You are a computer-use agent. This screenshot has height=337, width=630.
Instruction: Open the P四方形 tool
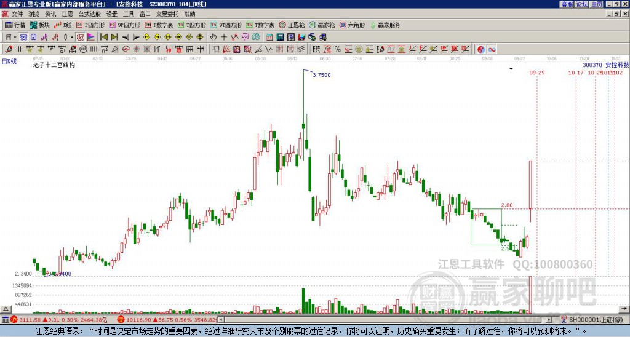(91, 25)
